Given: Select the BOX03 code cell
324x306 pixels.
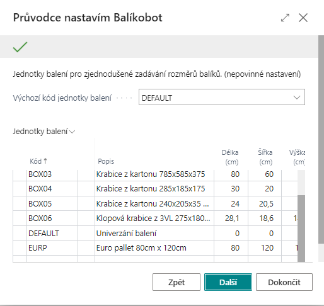Looking at the screenshot, I should pos(52,174).
